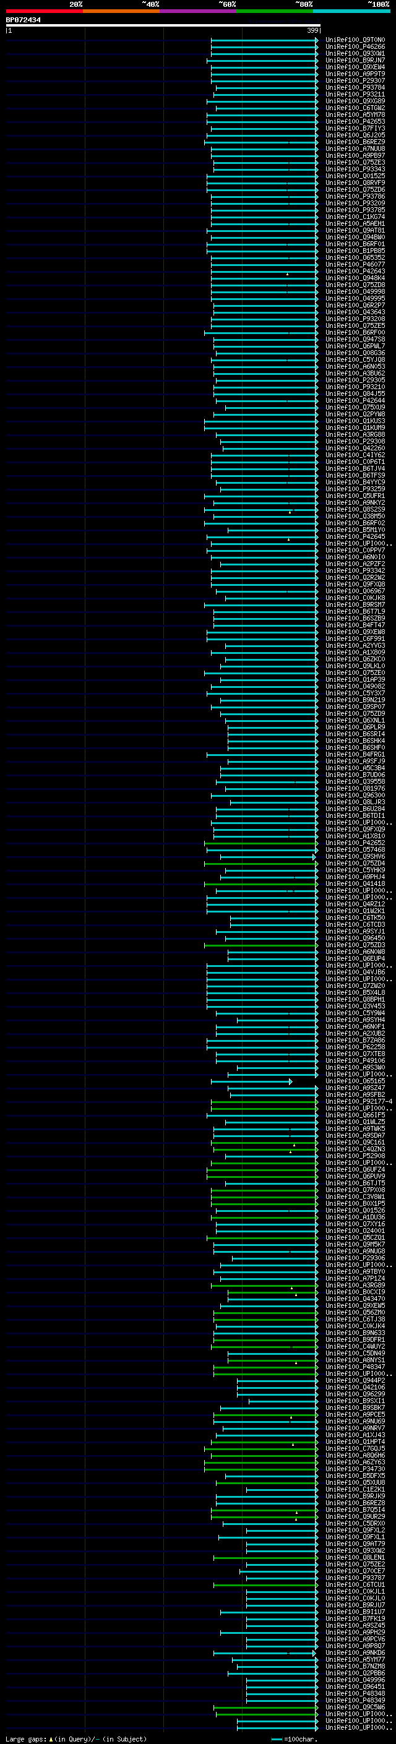This screenshot has height=1744, width=396.
Task: Open the UniRef100_Q6UFZ4 hit link
Action: (355, 1169)
